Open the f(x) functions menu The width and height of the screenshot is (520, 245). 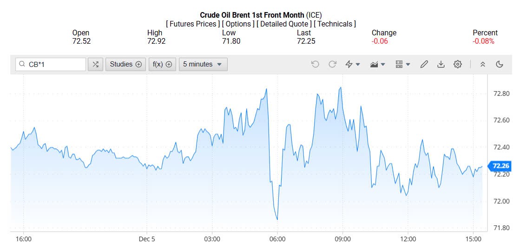[162, 64]
